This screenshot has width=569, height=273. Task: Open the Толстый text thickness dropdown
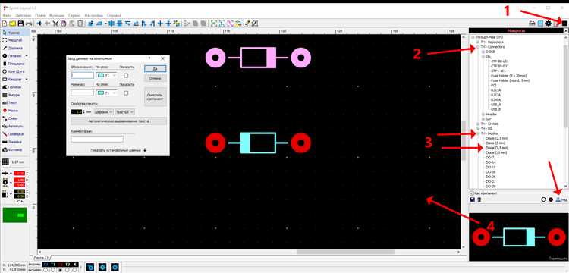pos(125,112)
